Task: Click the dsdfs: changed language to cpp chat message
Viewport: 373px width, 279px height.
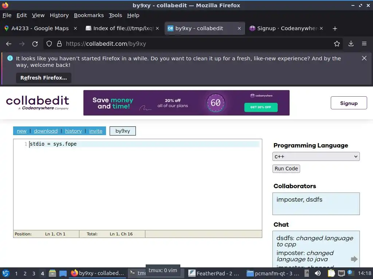Action: [x=314, y=241]
